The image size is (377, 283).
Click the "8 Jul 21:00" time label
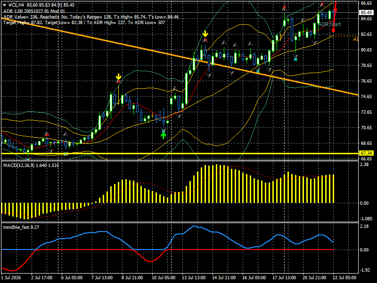point(132,278)
